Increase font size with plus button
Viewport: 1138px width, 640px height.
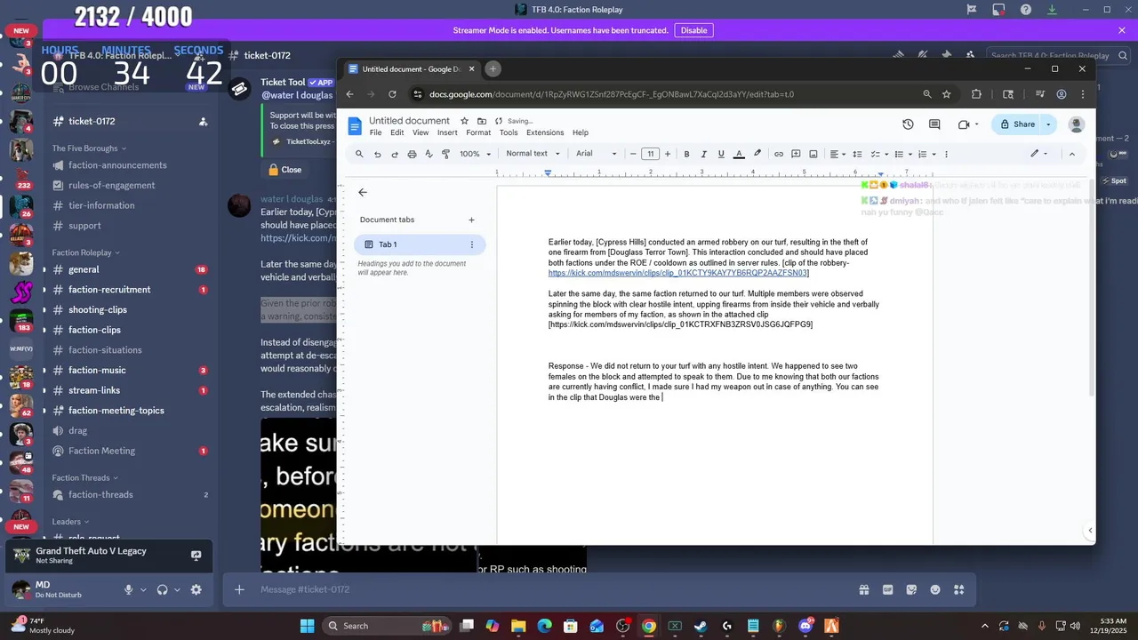668,154
